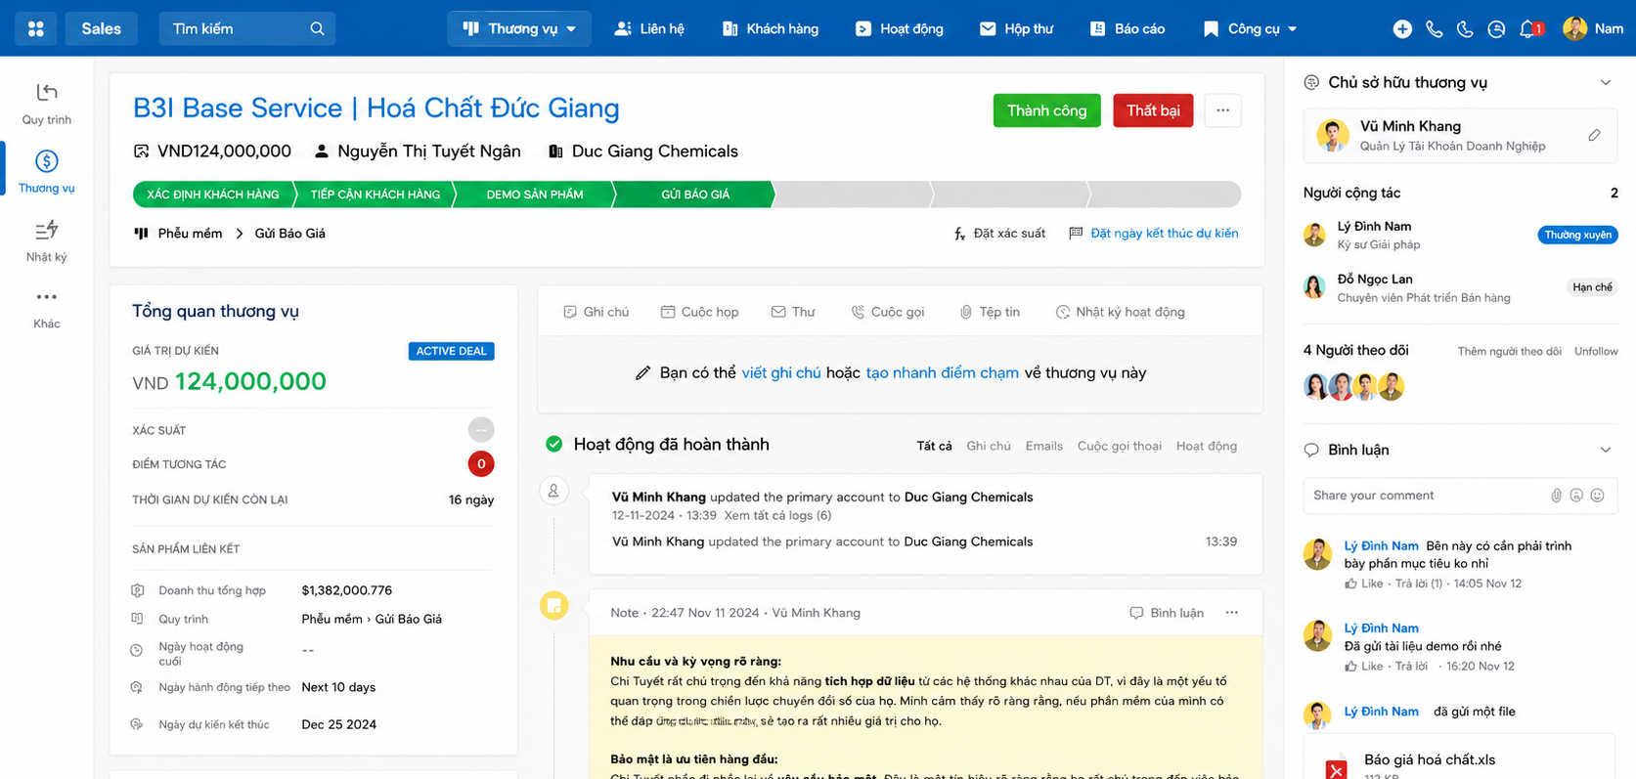The height and width of the screenshot is (779, 1636).
Task: Switch to the Cuộc họp tab
Action: 700,312
